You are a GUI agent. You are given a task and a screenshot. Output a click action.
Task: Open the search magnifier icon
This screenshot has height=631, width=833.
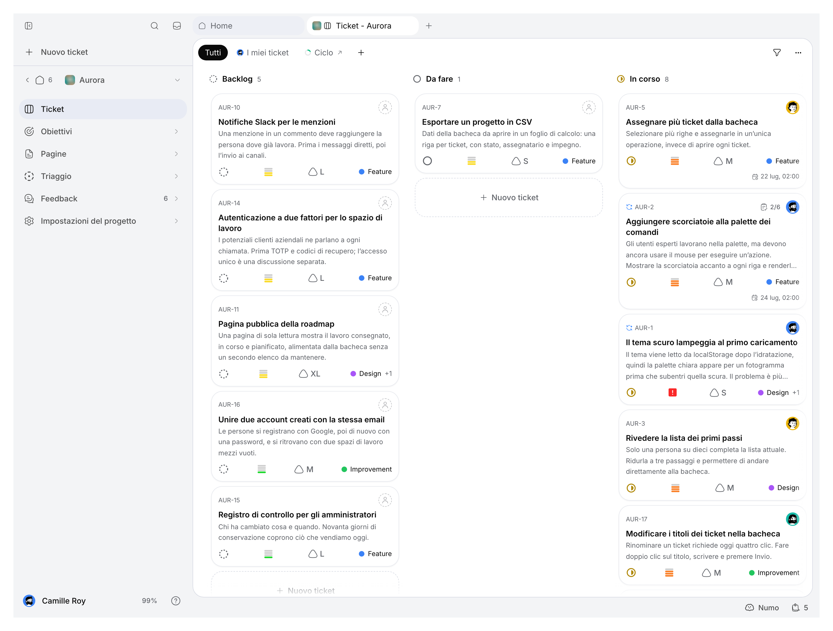click(x=155, y=25)
